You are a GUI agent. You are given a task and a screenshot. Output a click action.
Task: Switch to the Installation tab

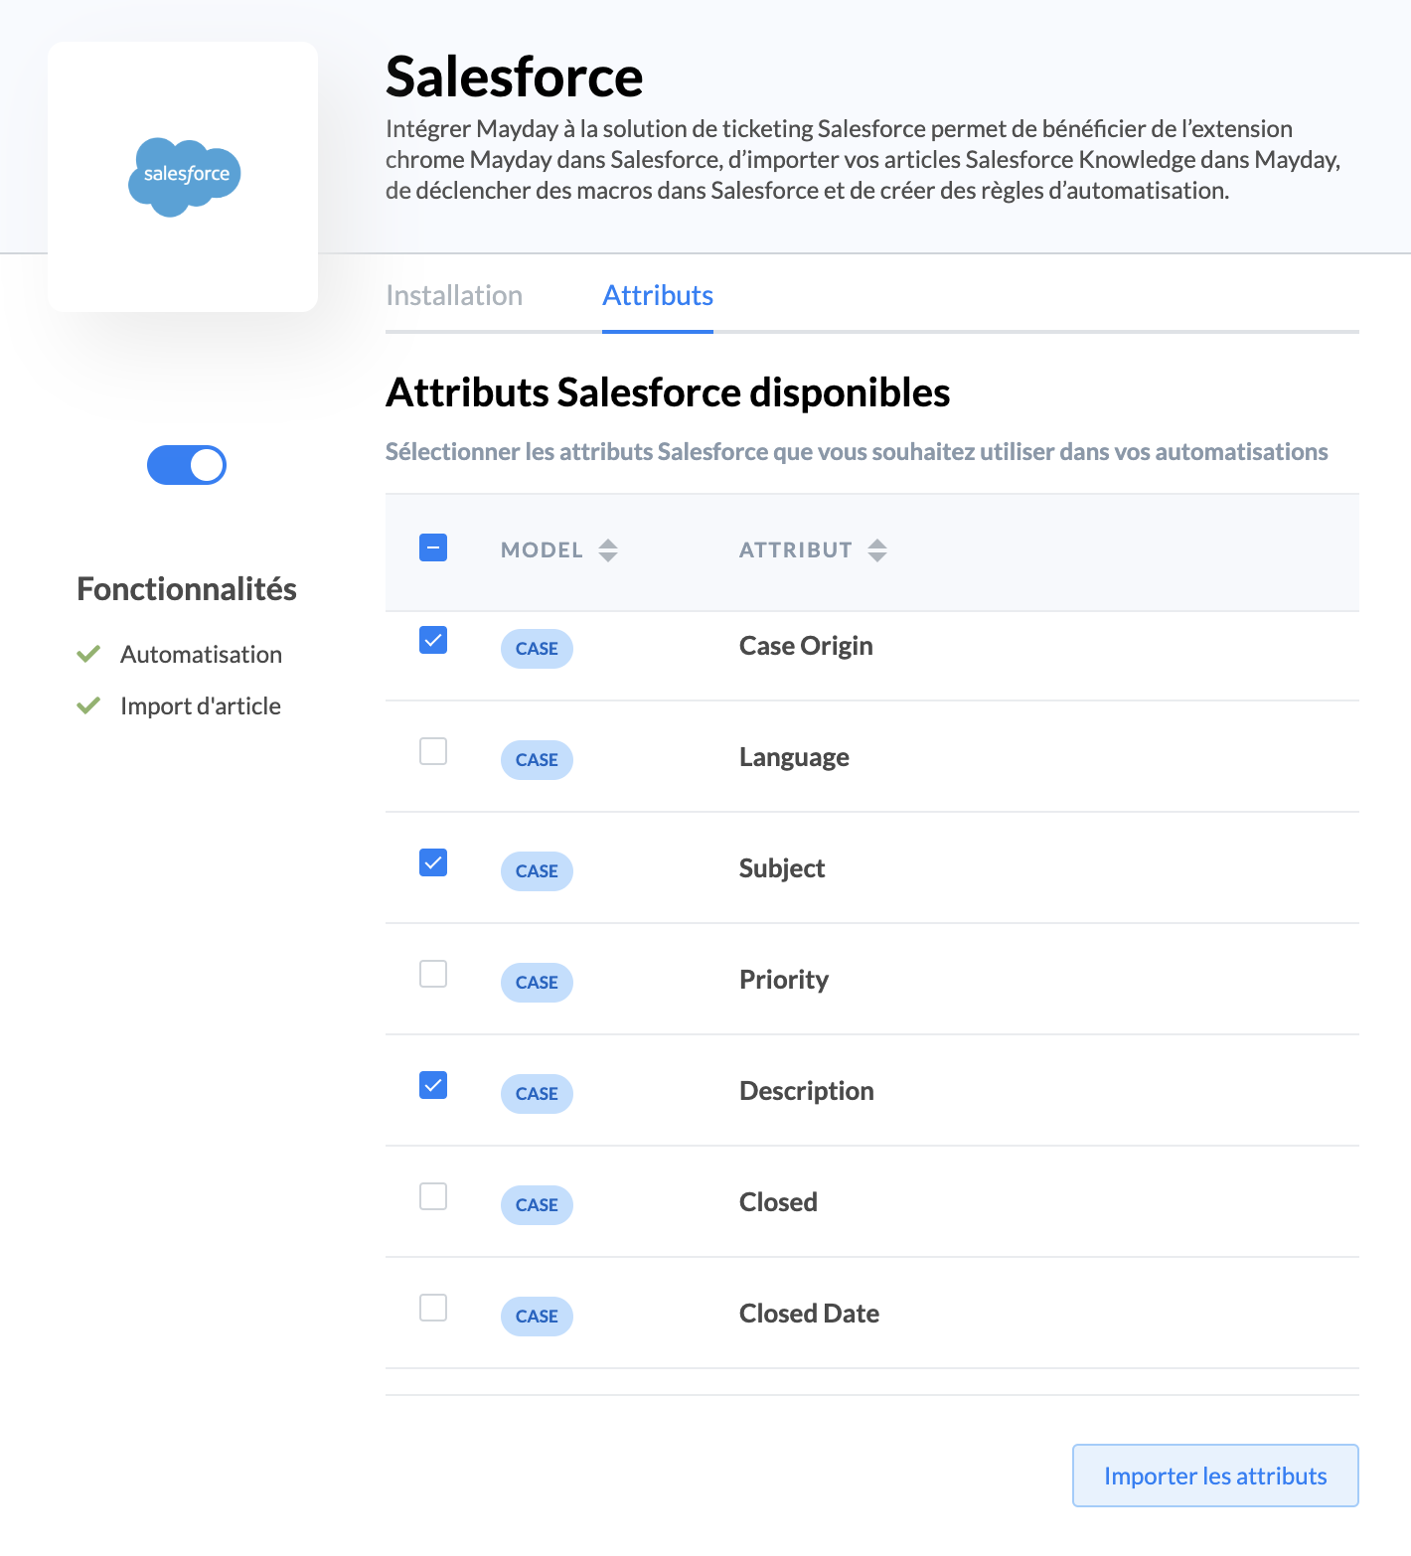(x=454, y=296)
